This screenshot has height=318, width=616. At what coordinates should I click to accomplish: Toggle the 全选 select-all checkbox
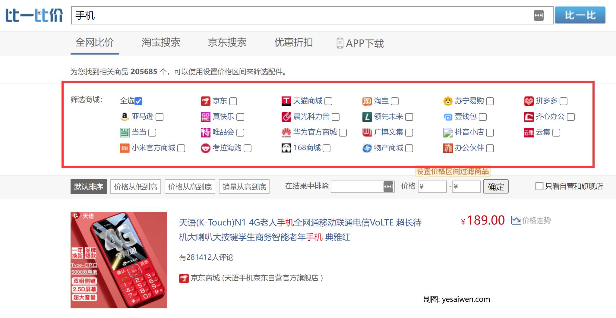pos(138,101)
